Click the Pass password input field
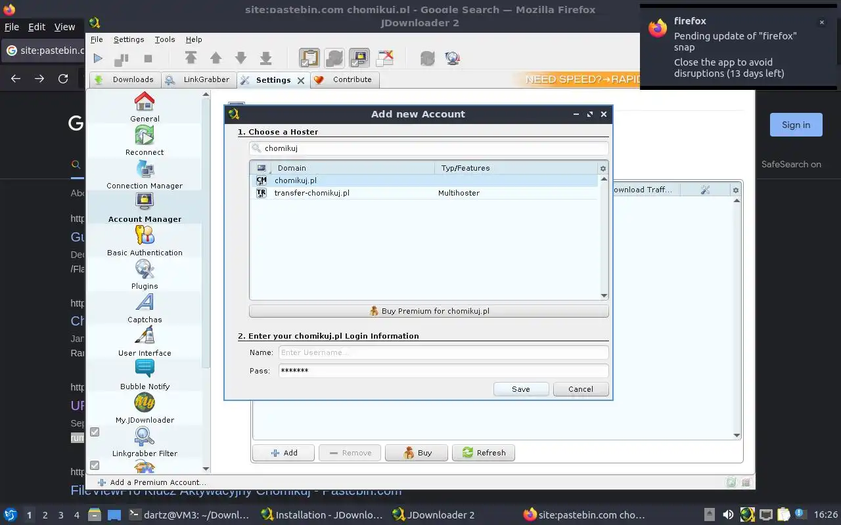841x525 pixels. tap(443, 371)
